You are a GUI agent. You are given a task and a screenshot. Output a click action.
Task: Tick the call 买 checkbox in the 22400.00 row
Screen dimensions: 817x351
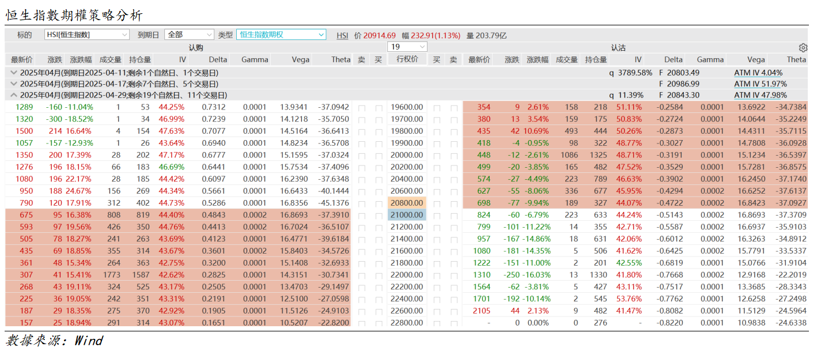click(379, 299)
